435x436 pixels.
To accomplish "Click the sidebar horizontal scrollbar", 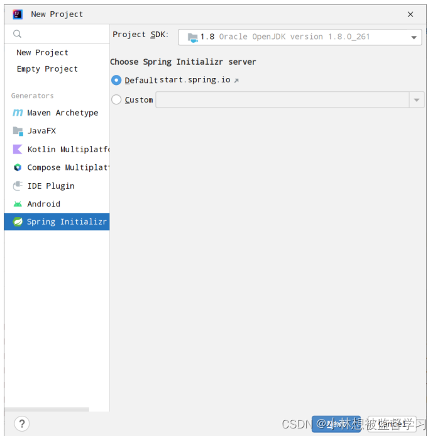I will [x=47, y=410].
